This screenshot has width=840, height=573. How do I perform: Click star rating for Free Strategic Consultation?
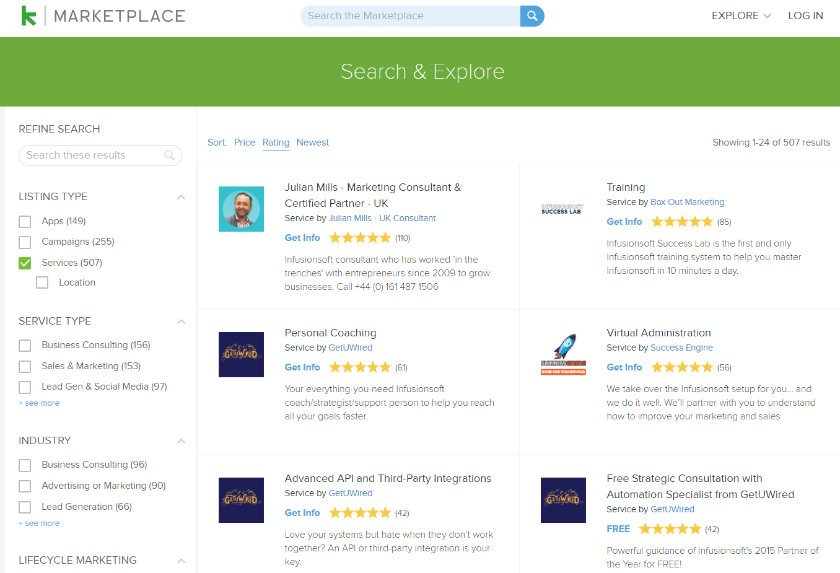[x=670, y=529]
